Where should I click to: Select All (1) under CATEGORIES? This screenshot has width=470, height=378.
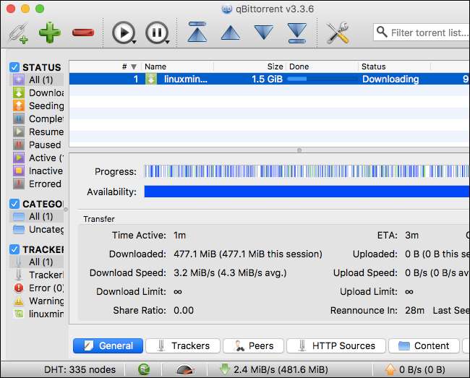pyautogui.click(x=37, y=216)
